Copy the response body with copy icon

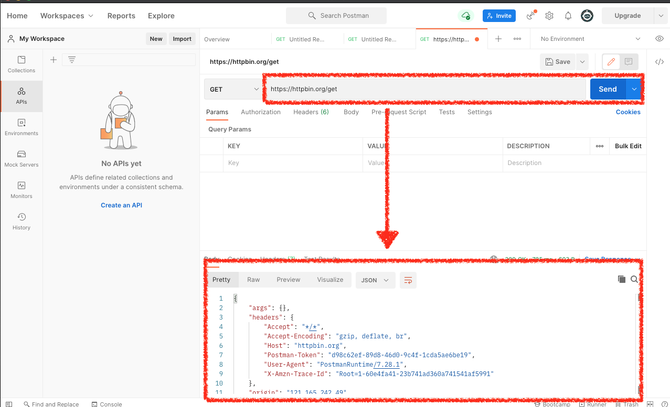[x=622, y=279]
